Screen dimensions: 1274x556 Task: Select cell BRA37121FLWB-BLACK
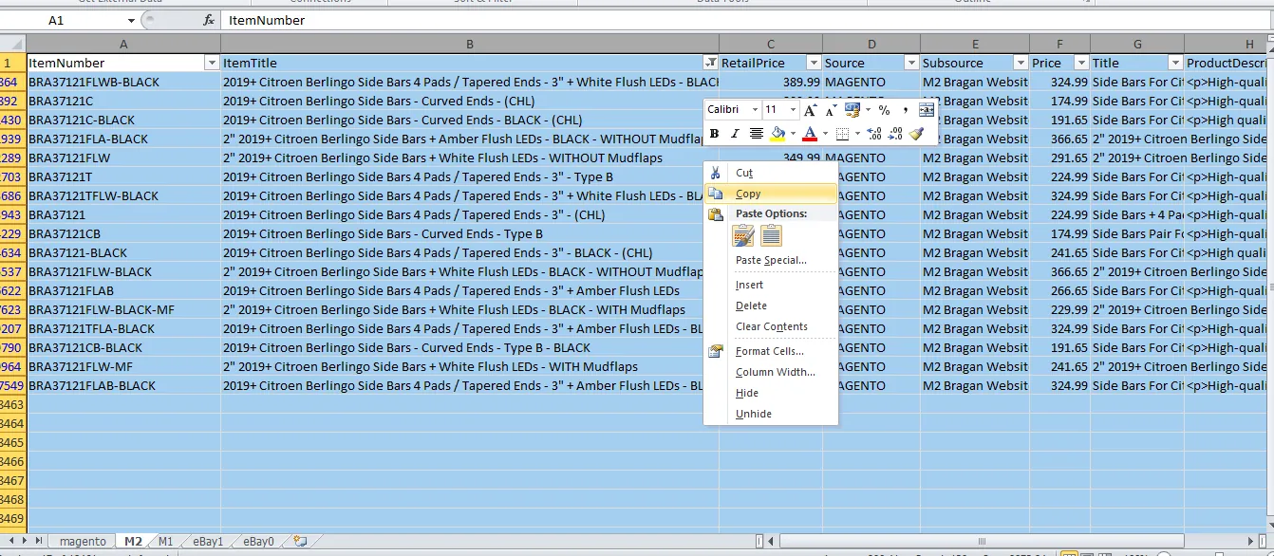pyautogui.click(x=123, y=82)
